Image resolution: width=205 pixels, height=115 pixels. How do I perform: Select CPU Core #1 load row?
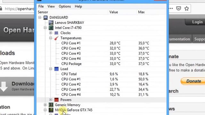(102, 79)
